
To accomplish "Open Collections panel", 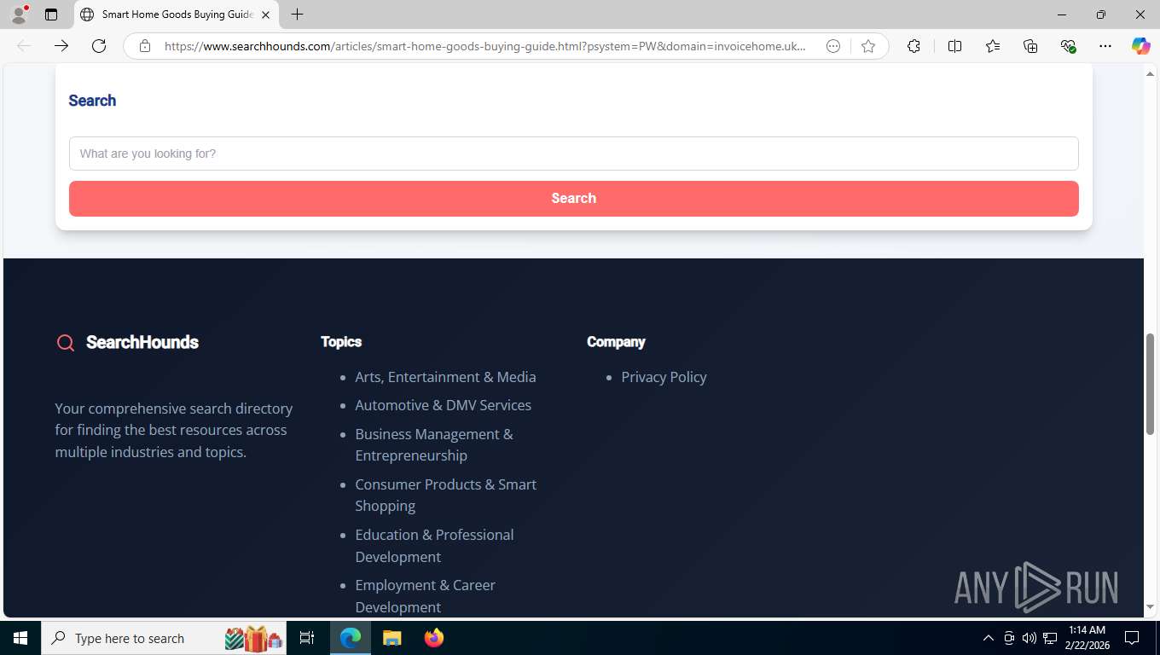I will pos(1030,46).
